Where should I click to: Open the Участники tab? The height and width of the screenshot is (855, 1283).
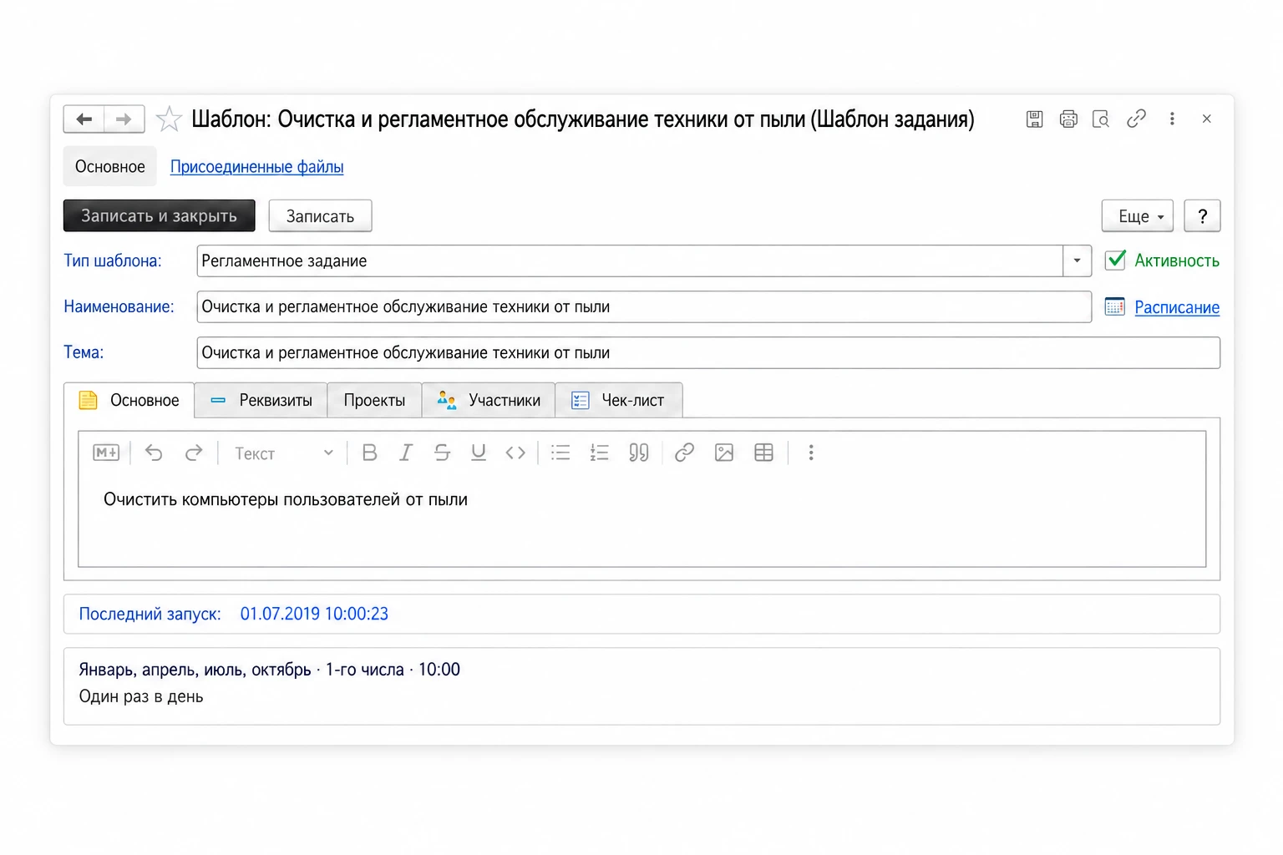click(489, 400)
